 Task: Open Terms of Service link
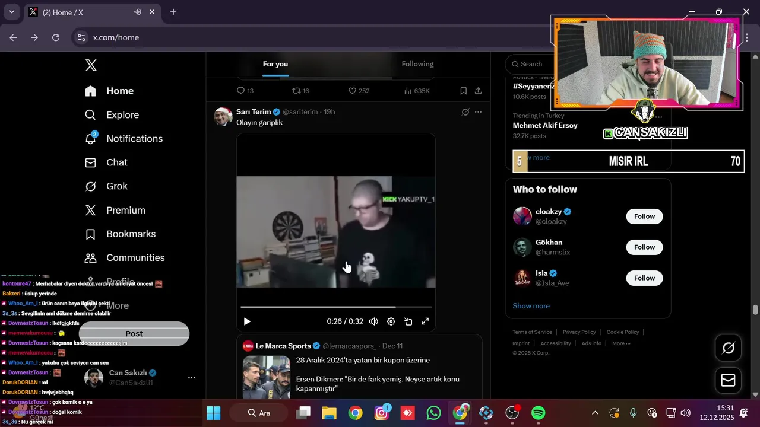coord(532,332)
